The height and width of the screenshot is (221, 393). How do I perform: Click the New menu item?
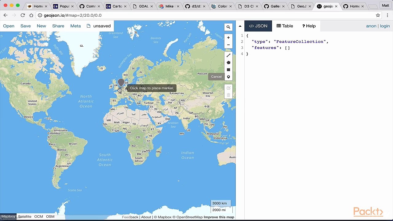point(41,26)
